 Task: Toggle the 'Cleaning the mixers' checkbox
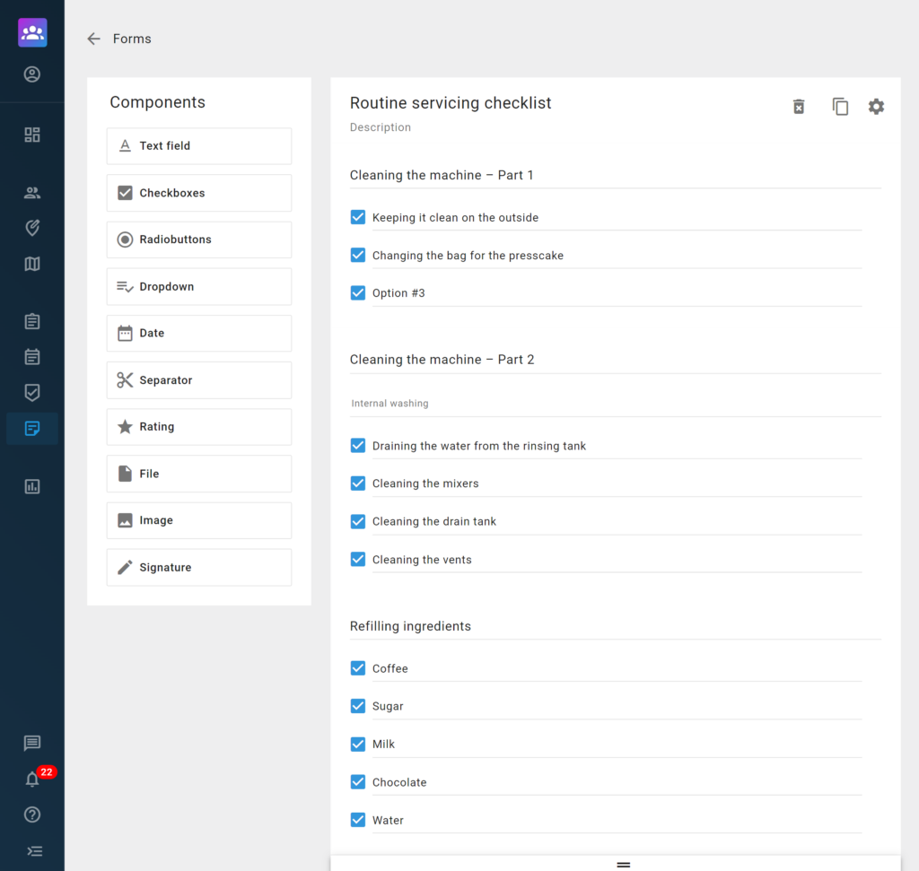(358, 483)
